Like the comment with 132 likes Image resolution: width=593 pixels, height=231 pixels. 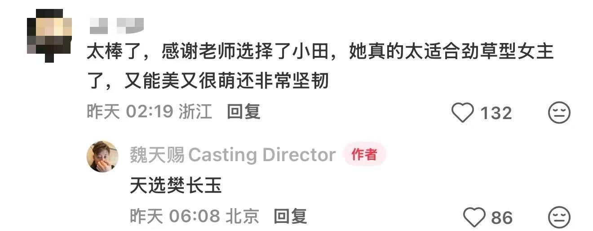[462, 113]
